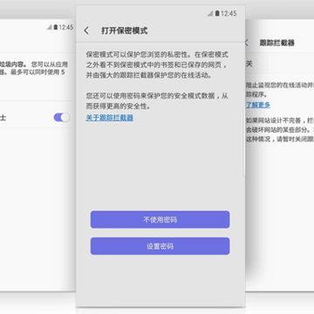Toggle the purple switch on left screen

62,118
